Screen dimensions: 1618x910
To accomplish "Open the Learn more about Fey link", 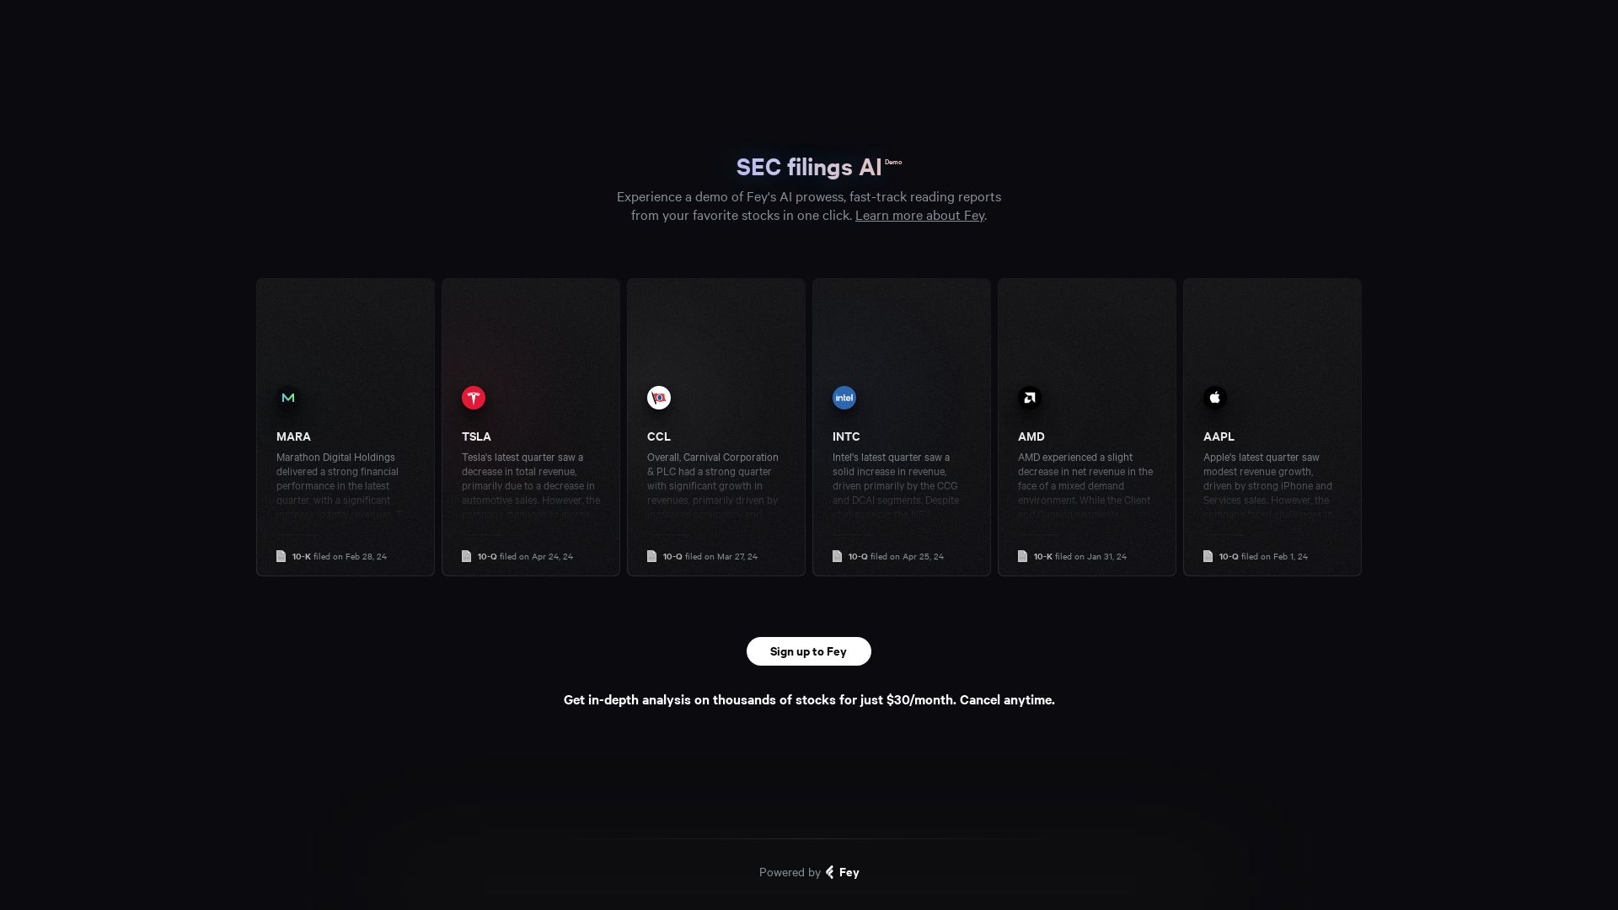I will click(x=919, y=215).
